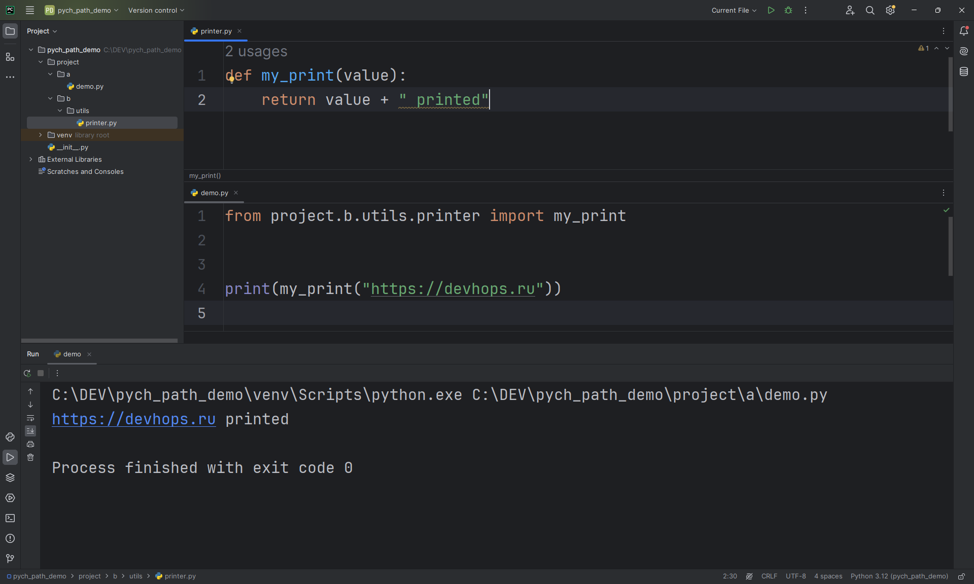Start debugging with the bug icon
The image size is (974, 584).
[x=788, y=10]
